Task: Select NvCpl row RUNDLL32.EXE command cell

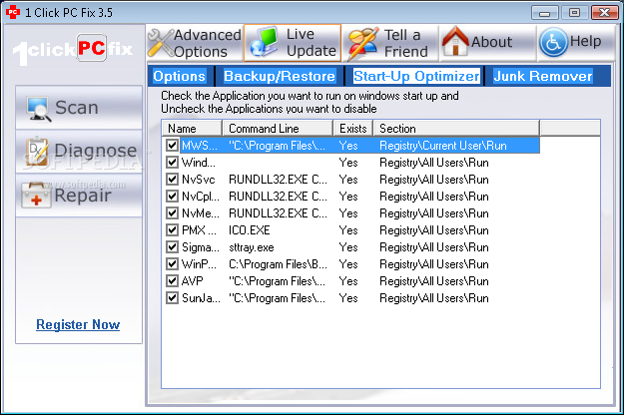Action: [278, 197]
